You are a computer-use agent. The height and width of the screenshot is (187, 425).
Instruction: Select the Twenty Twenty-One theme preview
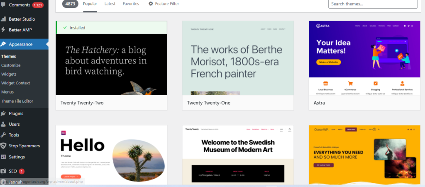tap(238, 58)
